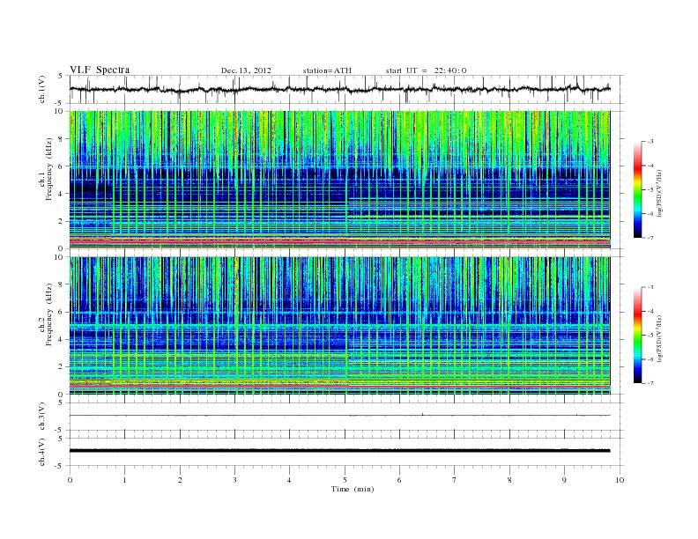The height and width of the screenshot is (539, 698).
Task: Click the 'VLF Spectra' title text
Action: tap(100, 70)
